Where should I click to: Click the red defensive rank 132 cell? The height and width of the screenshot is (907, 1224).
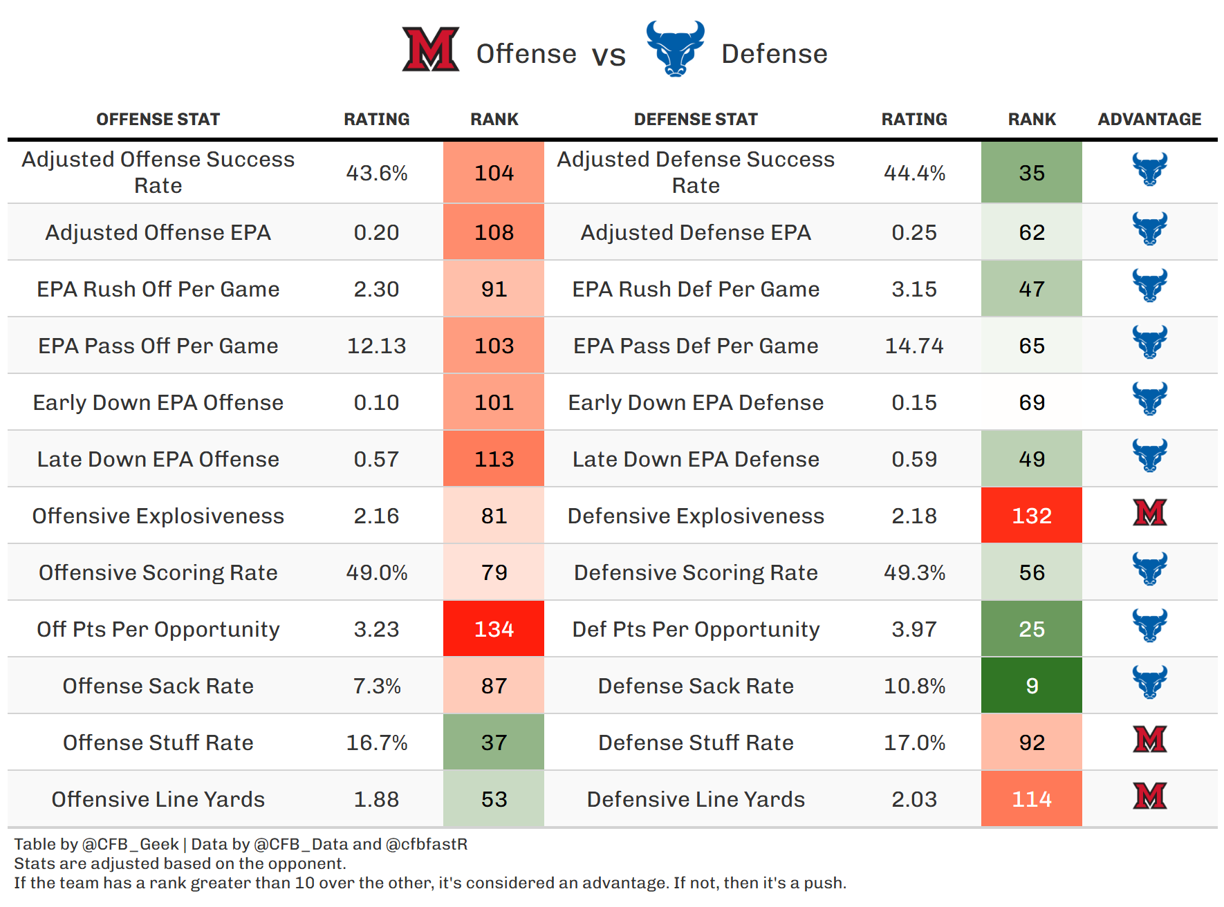[x=1031, y=516]
